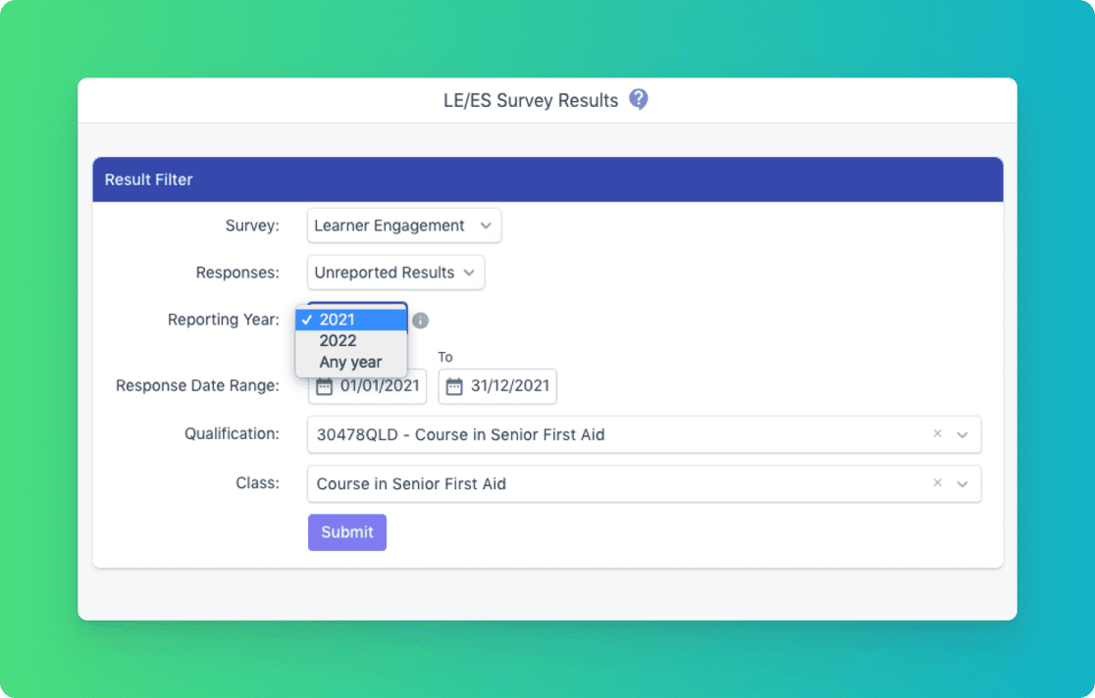The image size is (1095, 698).
Task: Click the Result Filter panel header
Action: pos(547,180)
